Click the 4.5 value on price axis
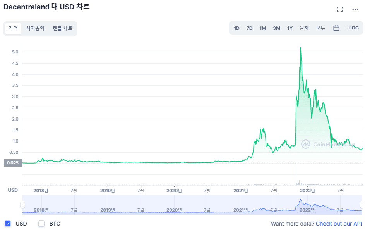 pos(15,63)
